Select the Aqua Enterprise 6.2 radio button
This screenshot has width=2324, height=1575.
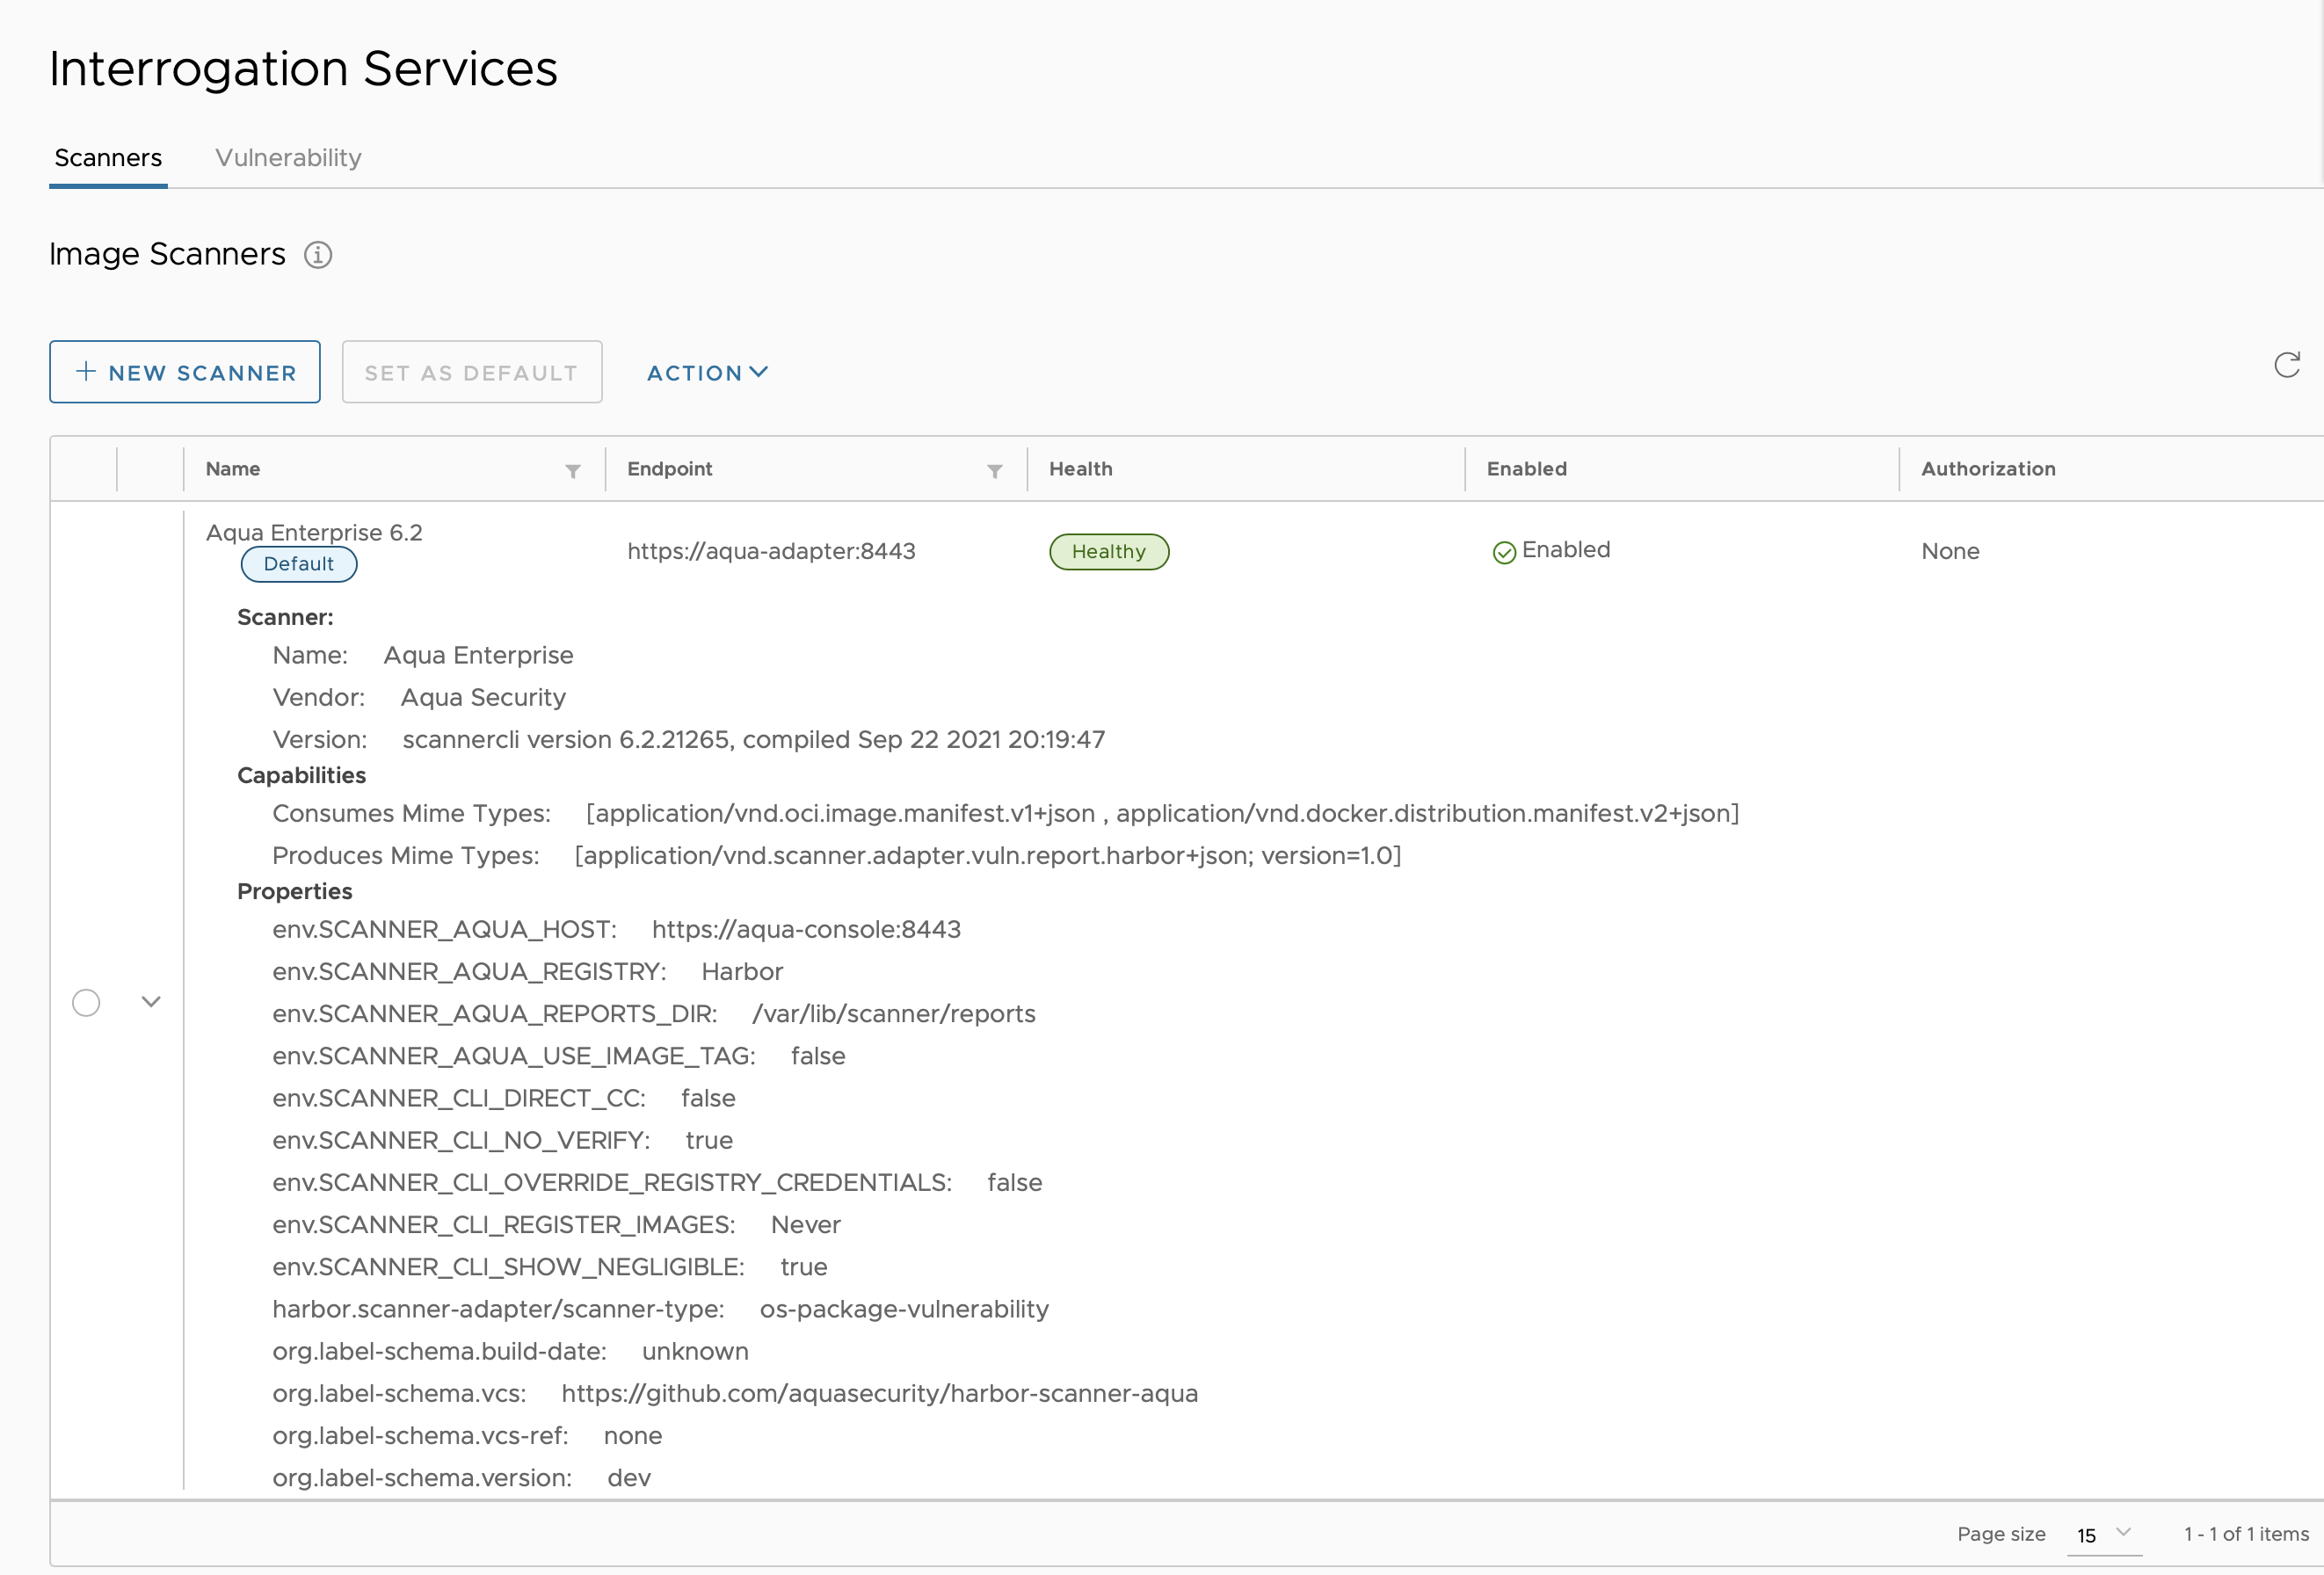pos(86,1002)
